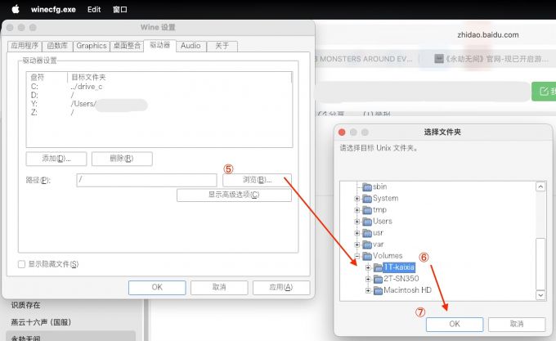Click the folder tree scrollbar thumb

(x=540, y=264)
